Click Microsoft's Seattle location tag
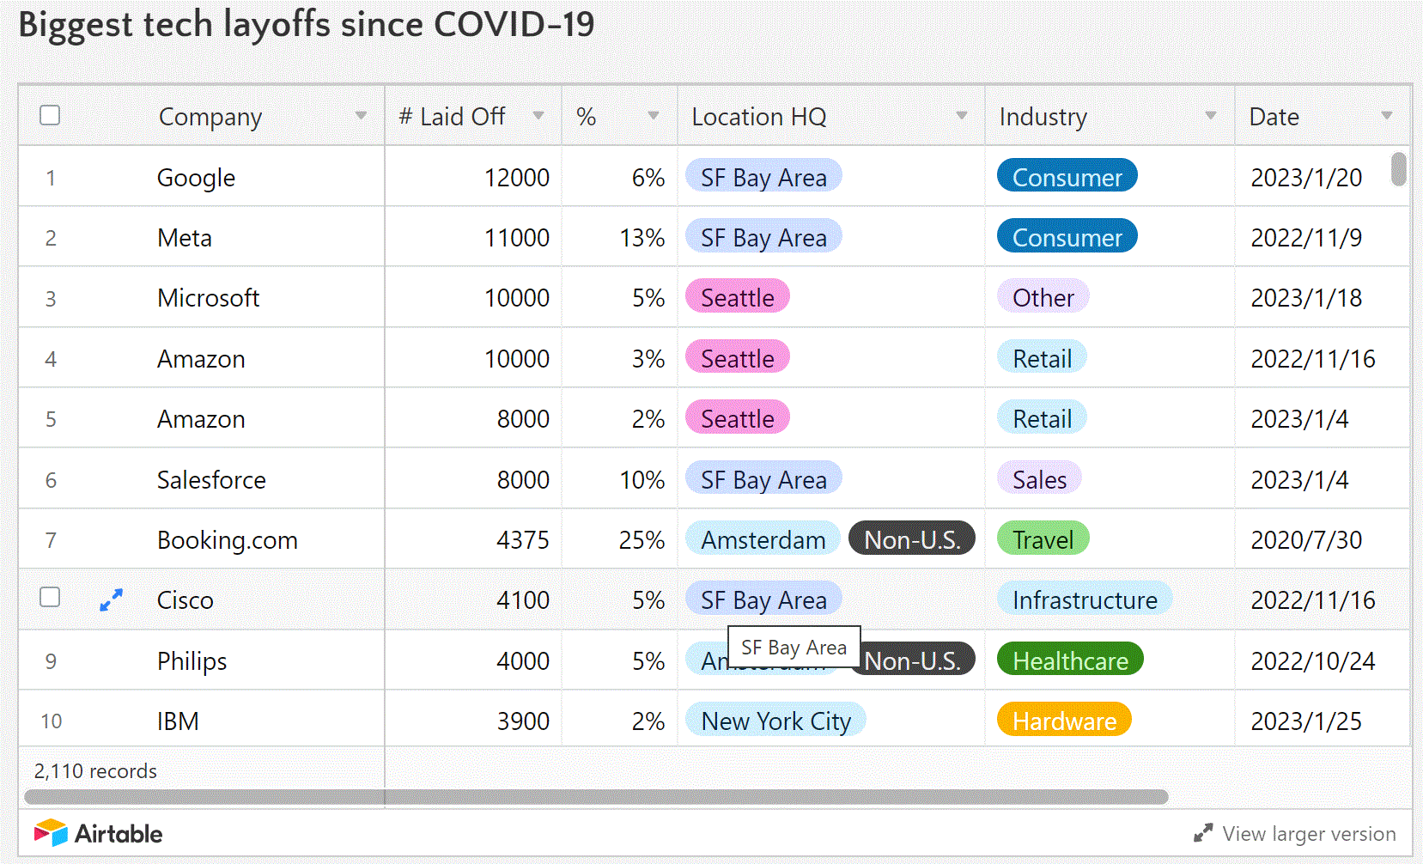 [x=737, y=296]
